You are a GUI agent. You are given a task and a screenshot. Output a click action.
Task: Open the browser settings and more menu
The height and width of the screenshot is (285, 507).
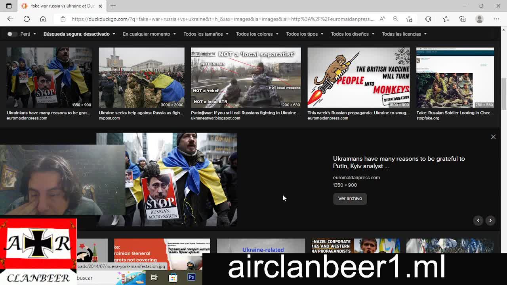point(496,19)
